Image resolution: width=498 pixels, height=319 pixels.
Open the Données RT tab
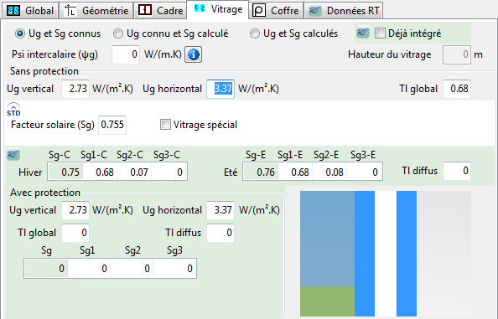[344, 10]
